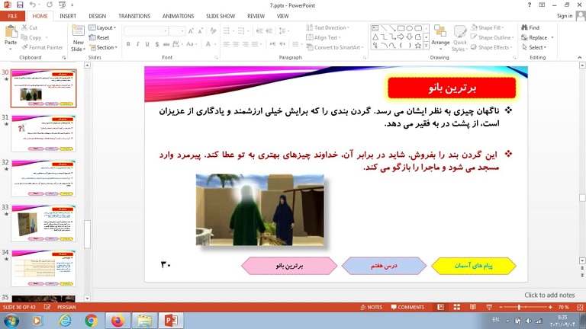Viewport: 586px width, 329px height.
Task: Start Slide Show from status bar icon
Action: 491,307
